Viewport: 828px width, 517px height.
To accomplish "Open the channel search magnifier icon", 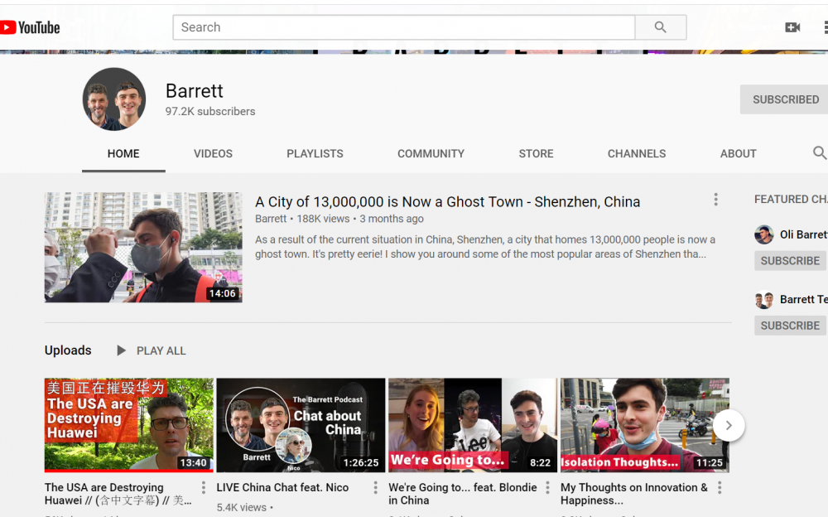I will click(x=819, y=153).
